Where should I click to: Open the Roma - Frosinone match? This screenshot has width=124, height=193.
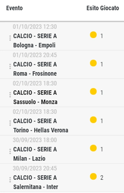point(35,74)
